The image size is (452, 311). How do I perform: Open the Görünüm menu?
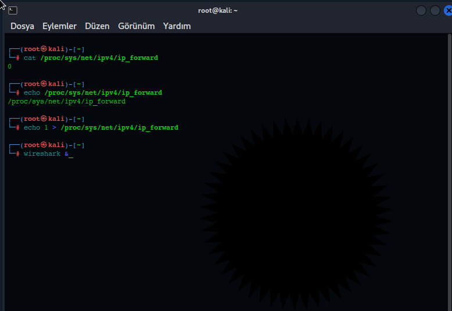pos(137,26)
